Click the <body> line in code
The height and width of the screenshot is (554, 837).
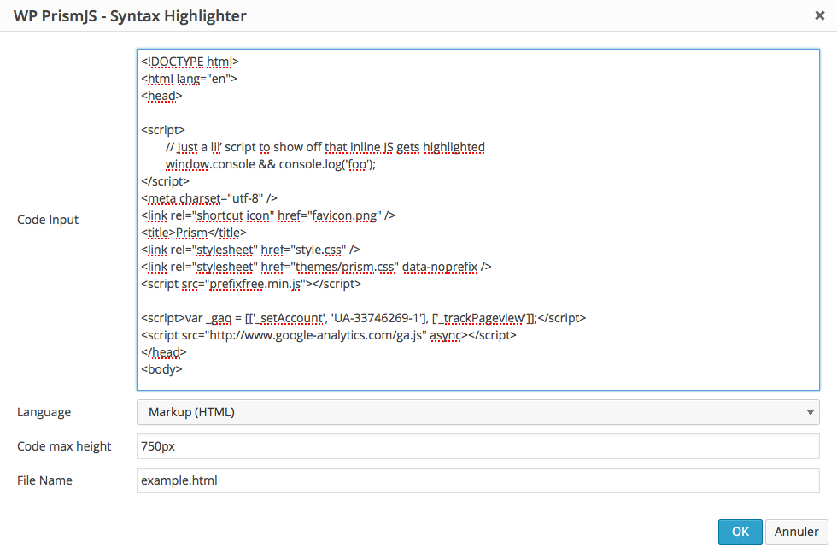161,369
